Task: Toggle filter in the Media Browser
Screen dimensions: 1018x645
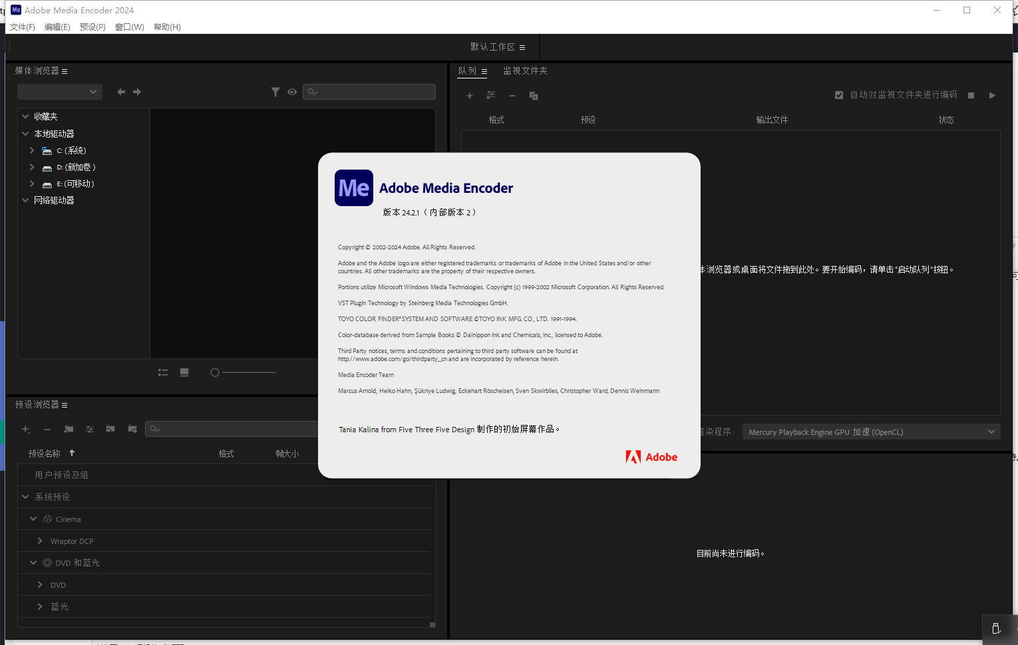Action: point(275,92)
